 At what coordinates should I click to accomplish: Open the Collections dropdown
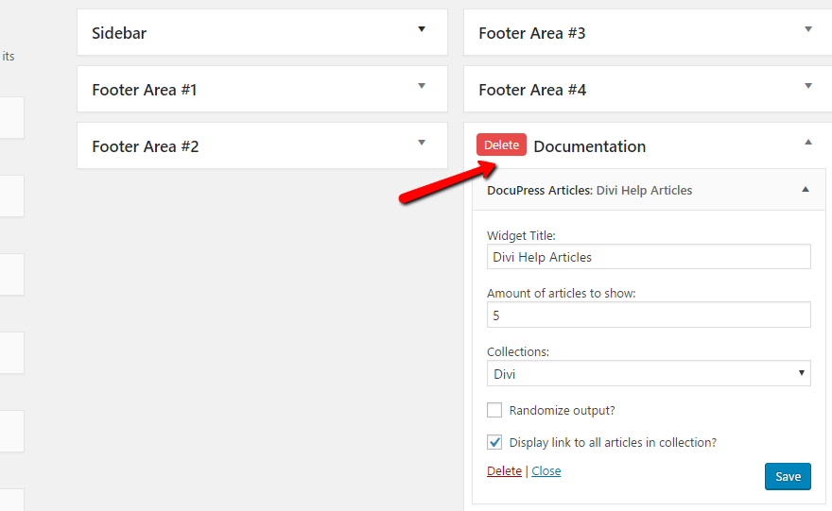(649, 373)
